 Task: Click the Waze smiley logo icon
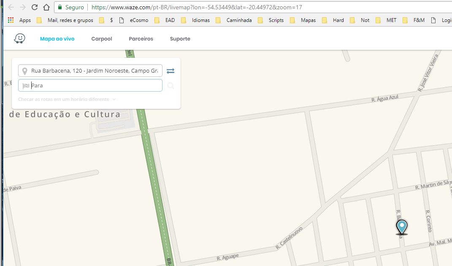pos(19,38)
